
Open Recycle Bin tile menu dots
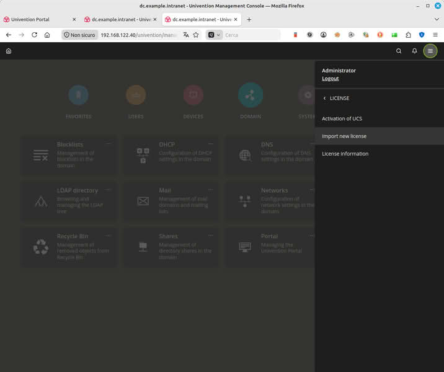pos(108,236)
